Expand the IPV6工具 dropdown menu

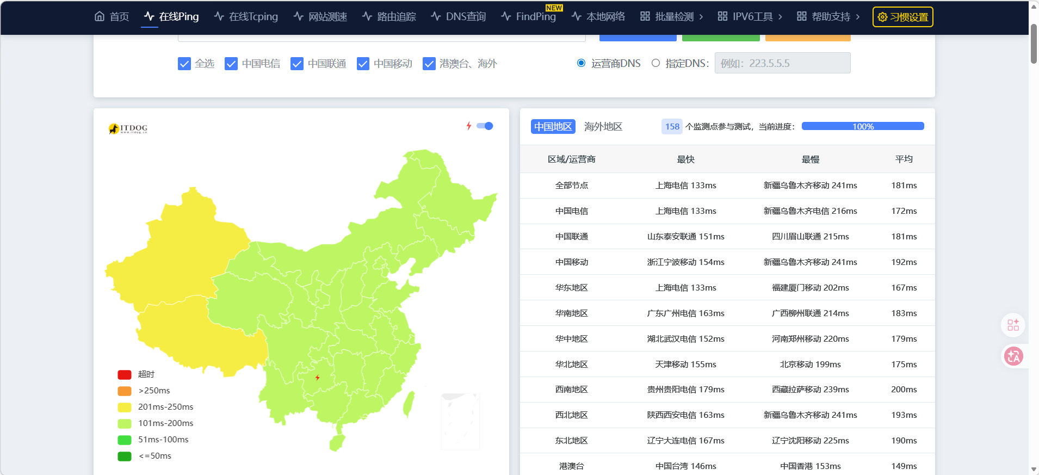(750, 16)
